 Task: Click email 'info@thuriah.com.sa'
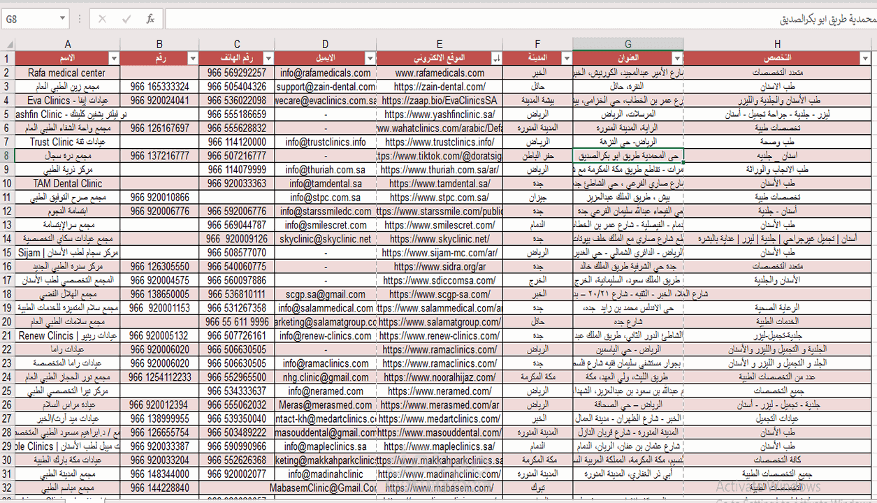coord(326,170)
